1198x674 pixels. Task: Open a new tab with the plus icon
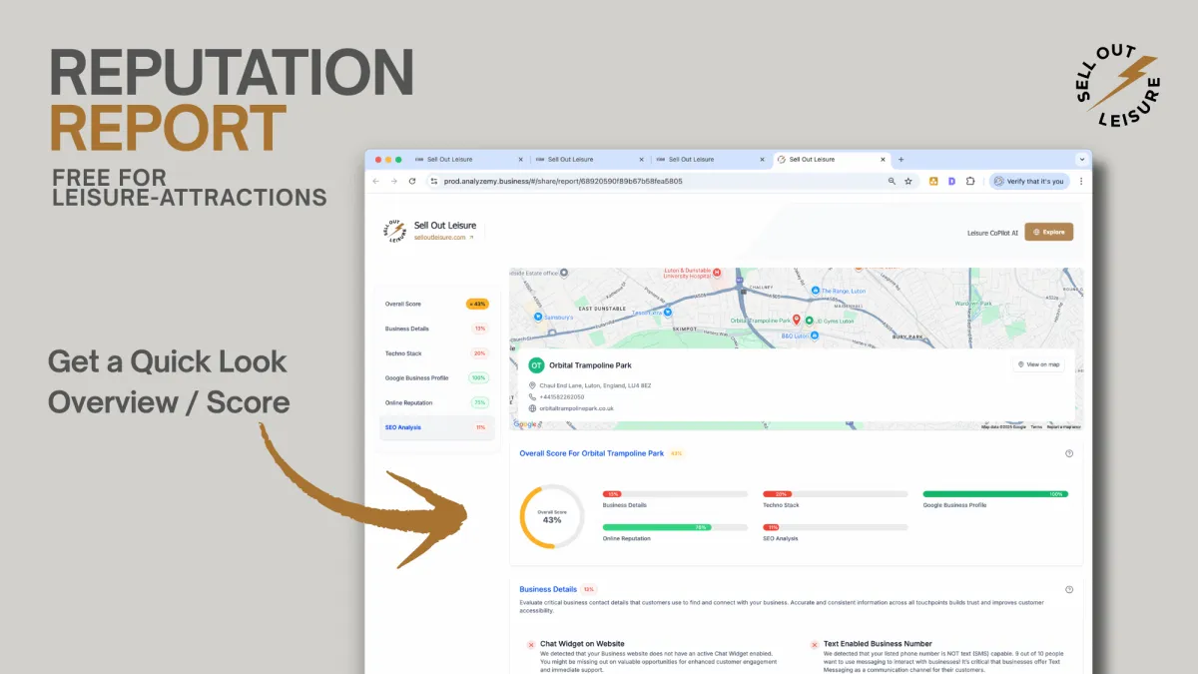(900, 159)
